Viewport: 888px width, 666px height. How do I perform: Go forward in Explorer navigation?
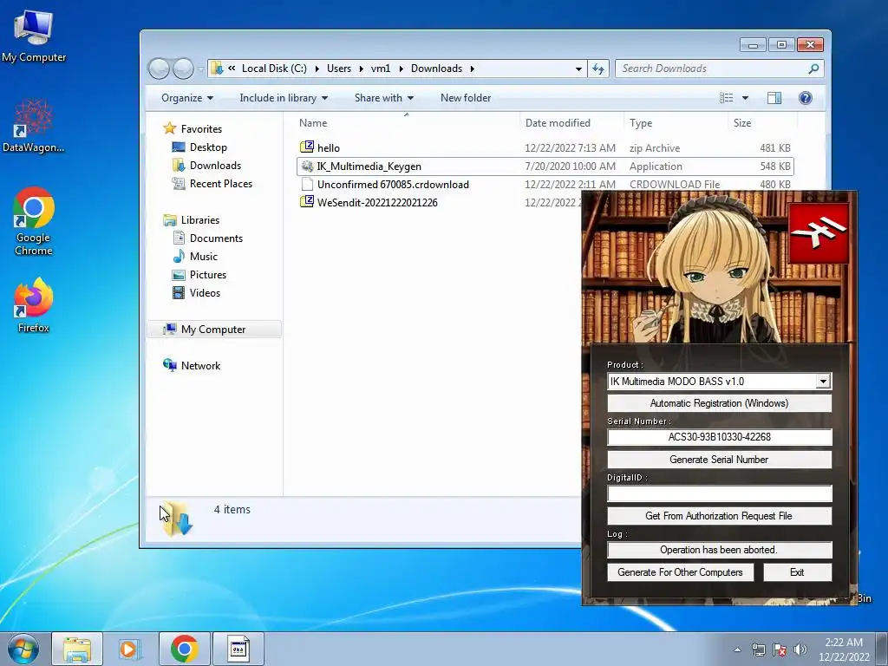[x=183, y=69]
